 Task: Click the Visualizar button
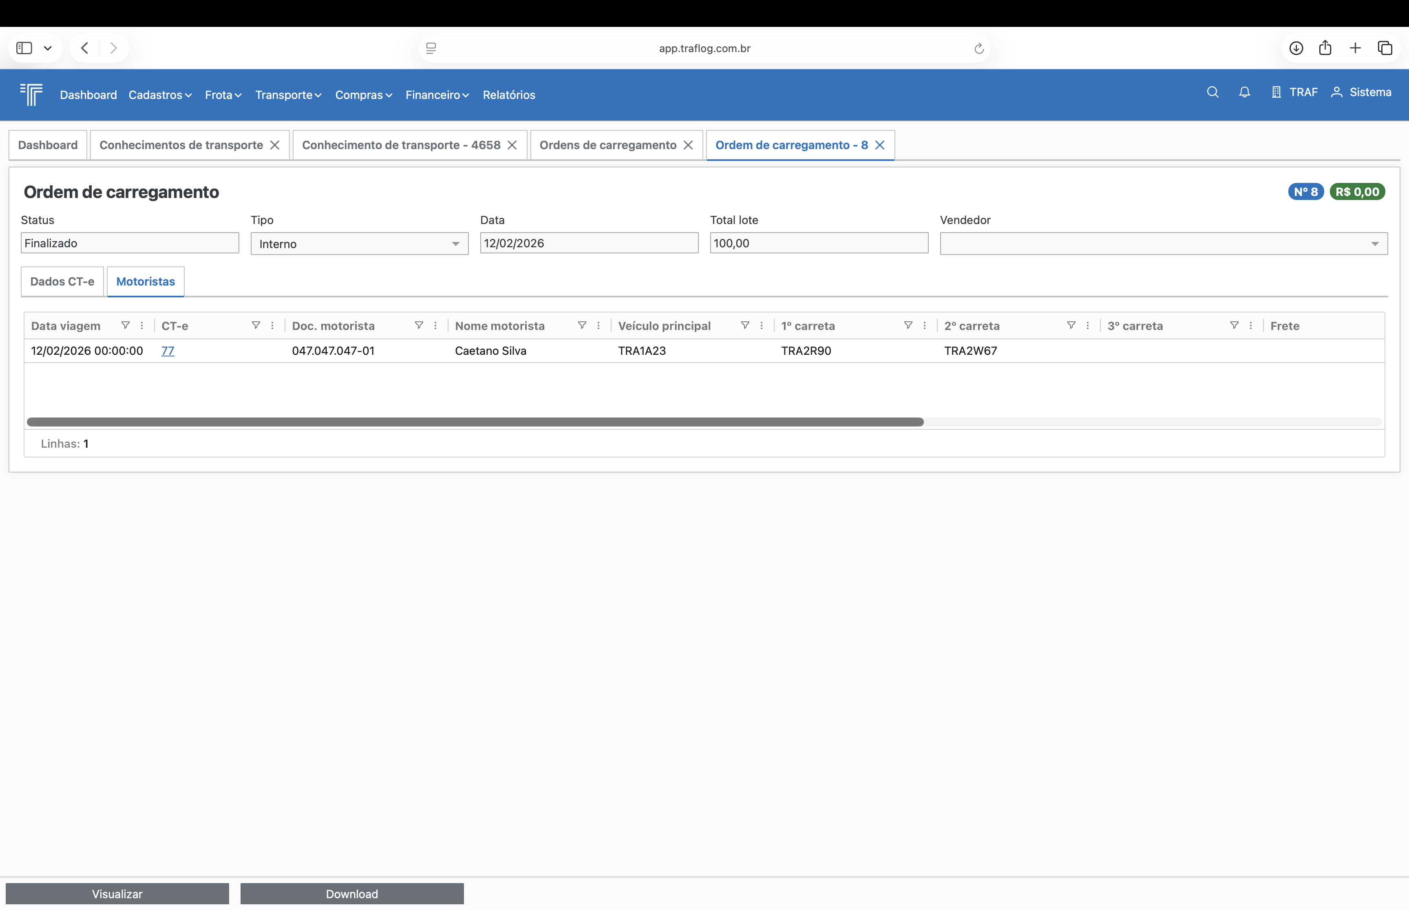pyautogui.click(x=117, y=893)
